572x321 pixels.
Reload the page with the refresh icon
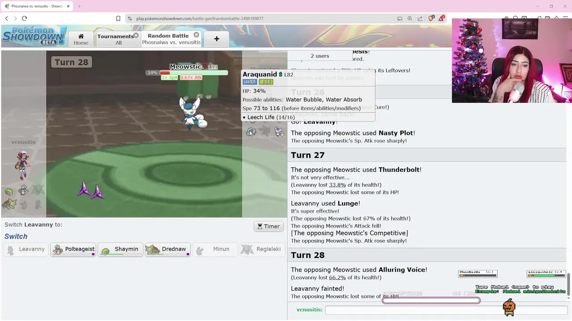[x=25, y=18]
